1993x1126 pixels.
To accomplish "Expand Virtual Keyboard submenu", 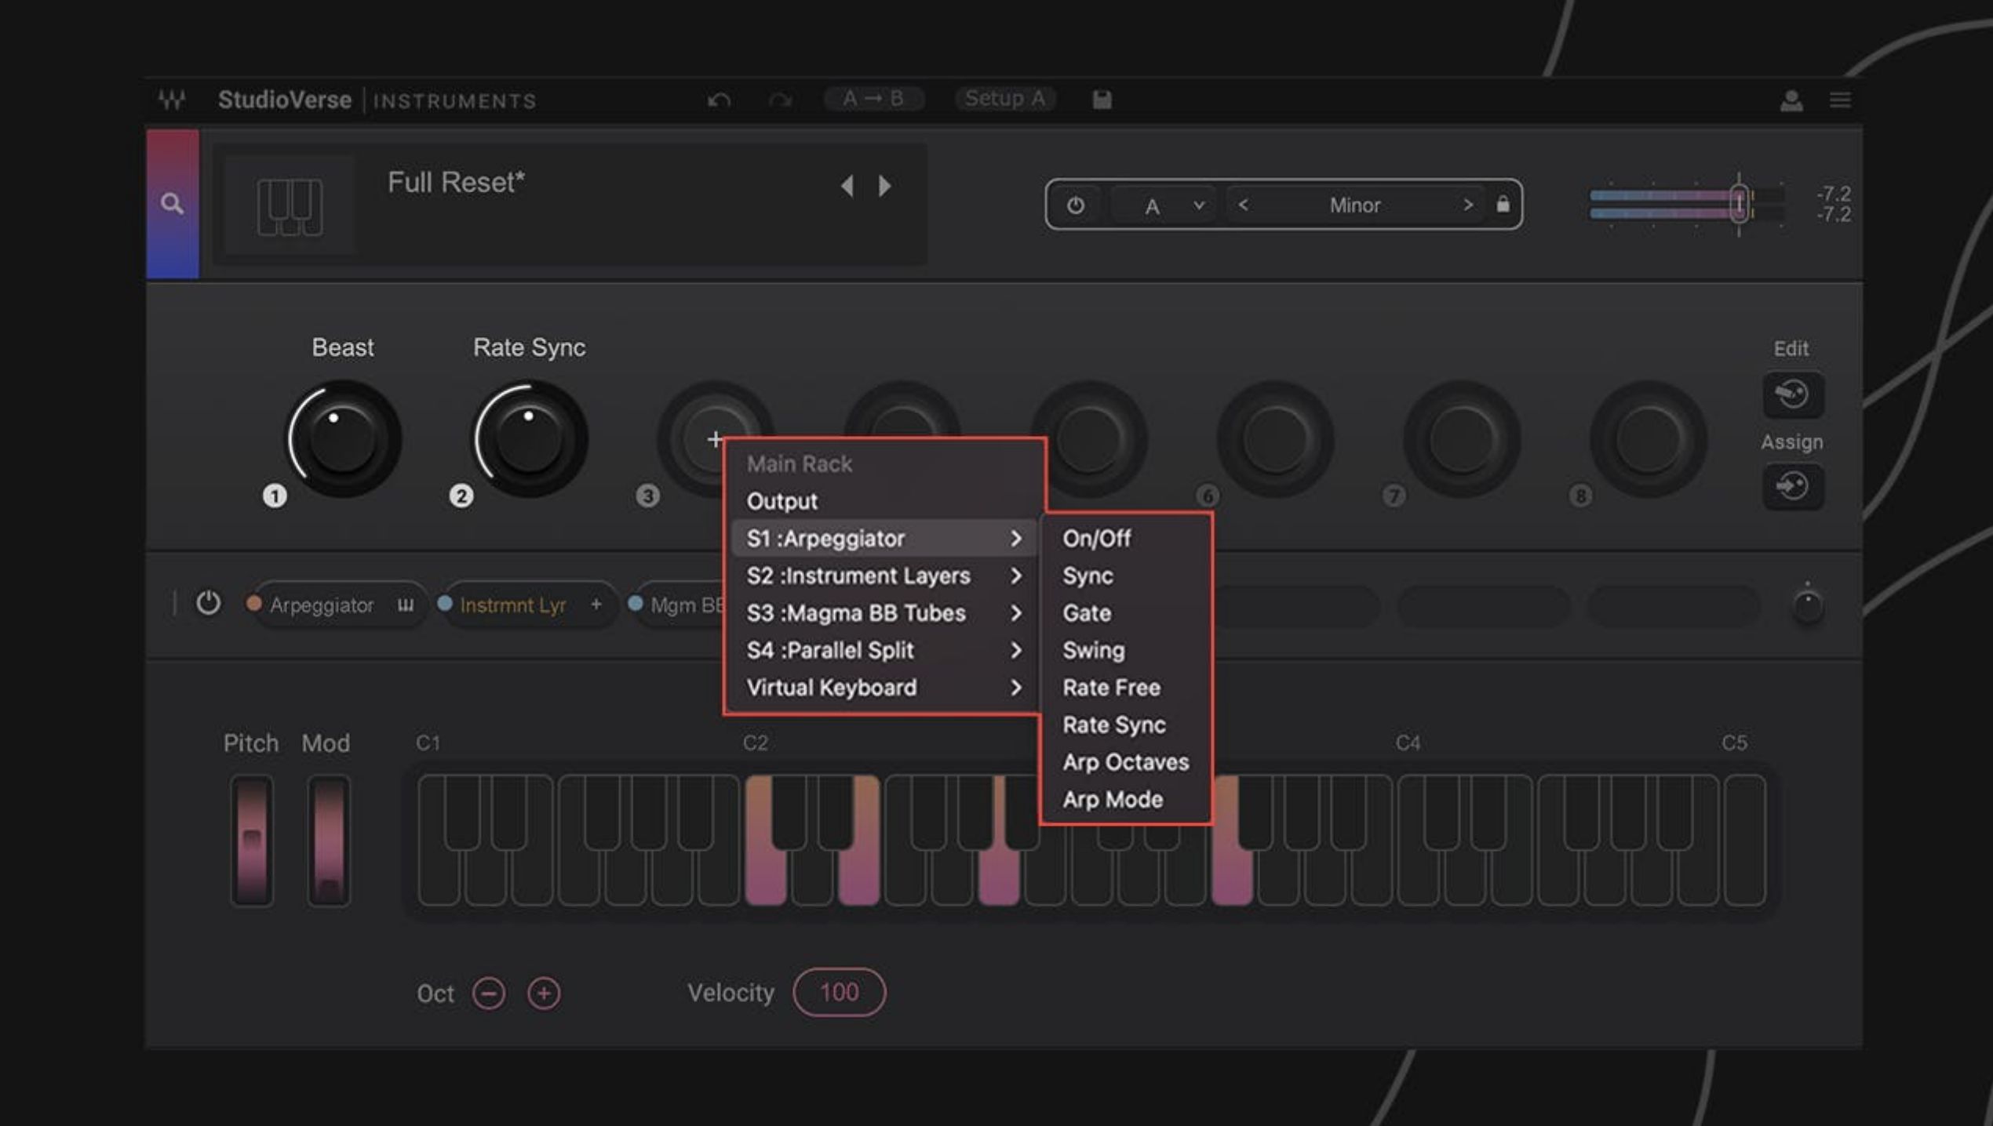I will [x=884, y=688].
